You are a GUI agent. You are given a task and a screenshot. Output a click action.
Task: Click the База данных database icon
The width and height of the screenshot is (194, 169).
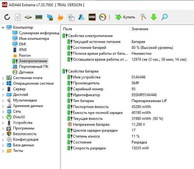[9, 145]
